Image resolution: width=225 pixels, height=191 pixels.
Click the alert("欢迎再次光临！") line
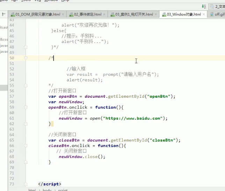(90, 25)
